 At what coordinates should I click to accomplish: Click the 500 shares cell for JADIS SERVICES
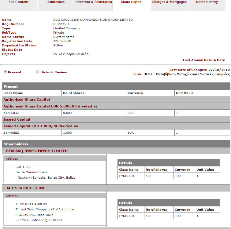click(x=159, y=216)
